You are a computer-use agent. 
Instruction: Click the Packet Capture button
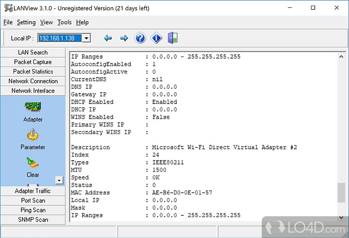(33, 62)
